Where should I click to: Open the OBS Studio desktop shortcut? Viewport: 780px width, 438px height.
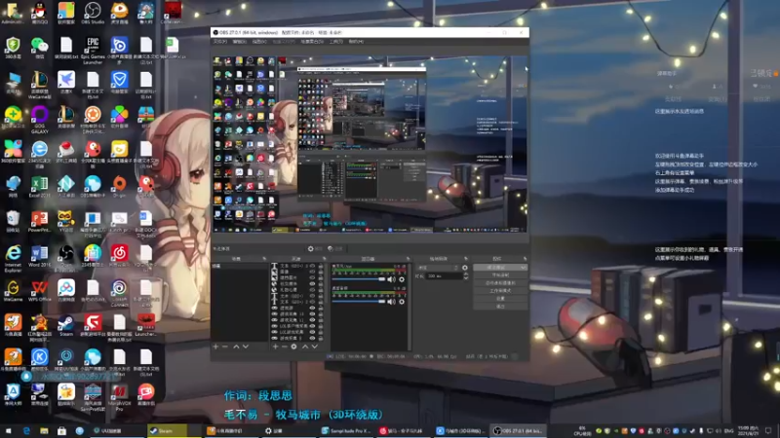pos(93,13)
